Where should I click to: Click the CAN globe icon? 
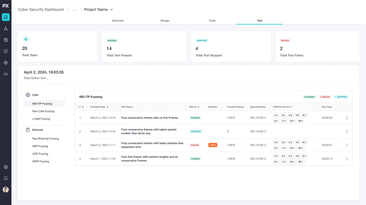click(x=28, y=95)
